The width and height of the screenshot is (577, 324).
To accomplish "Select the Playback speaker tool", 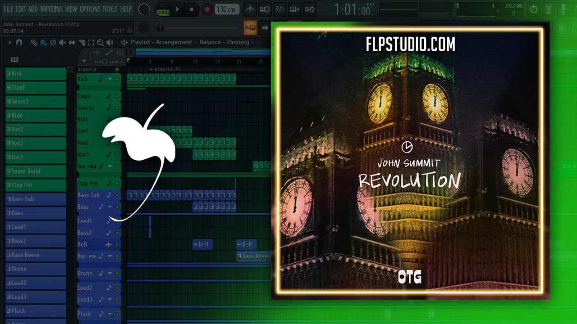I will click(x=110, y=42).
